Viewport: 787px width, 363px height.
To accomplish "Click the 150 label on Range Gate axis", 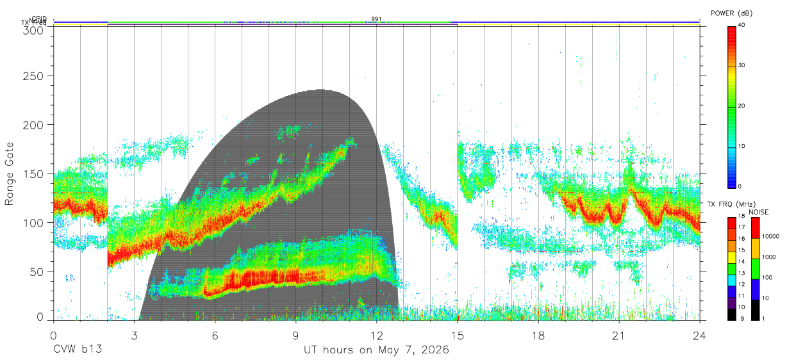I will point(34,173).
